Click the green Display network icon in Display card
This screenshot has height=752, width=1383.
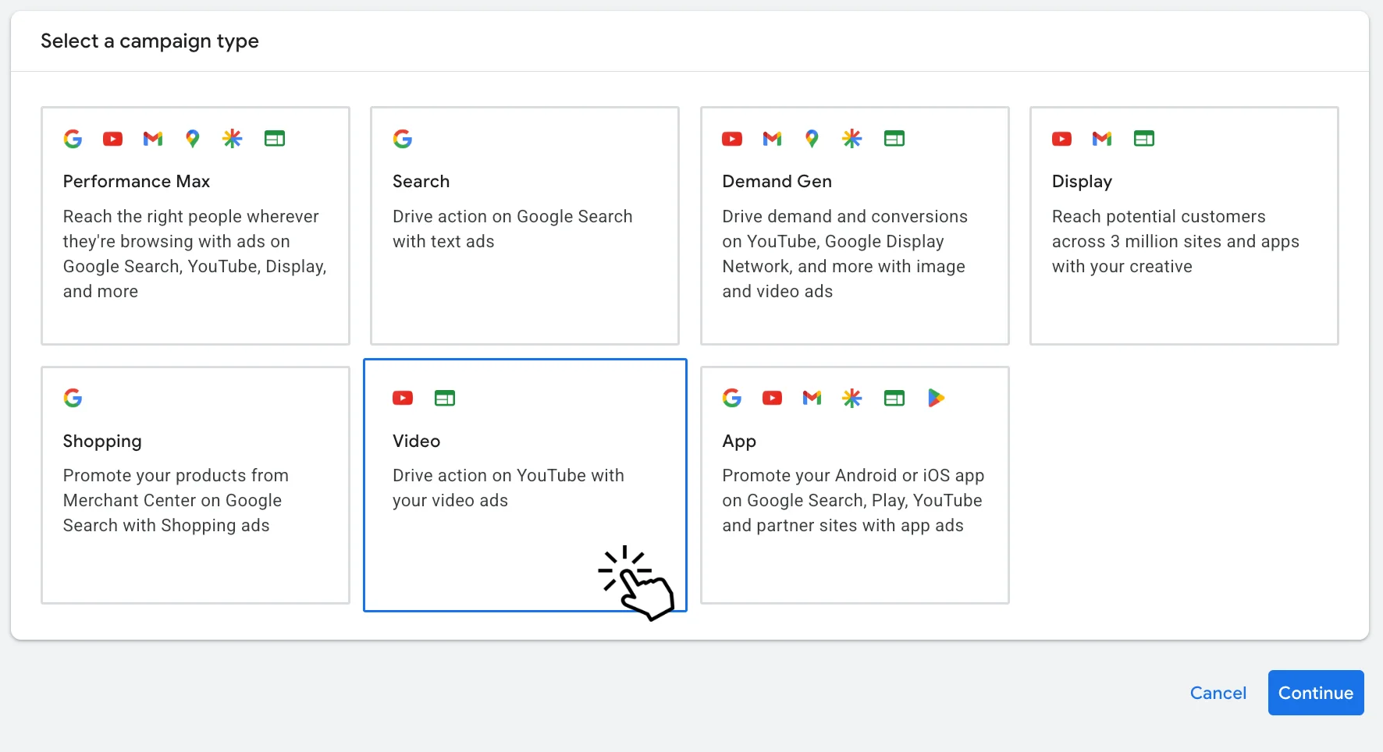[1144, 139]
